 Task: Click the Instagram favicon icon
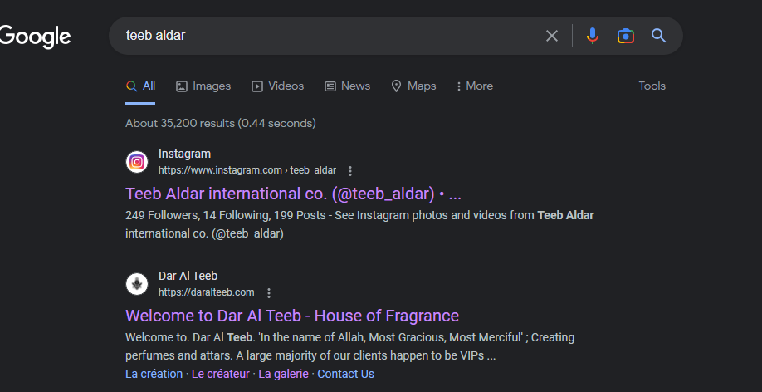point(137,162)
